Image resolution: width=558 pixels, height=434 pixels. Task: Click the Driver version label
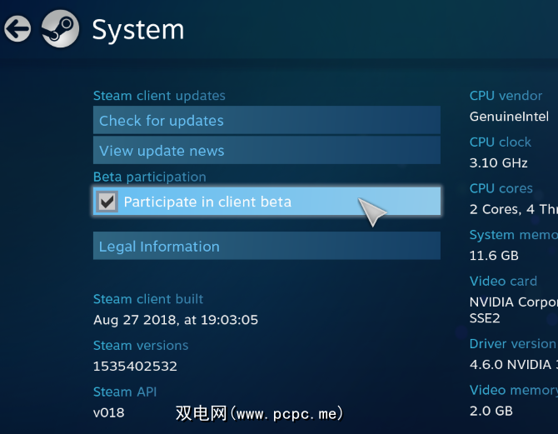click(511, 343)
